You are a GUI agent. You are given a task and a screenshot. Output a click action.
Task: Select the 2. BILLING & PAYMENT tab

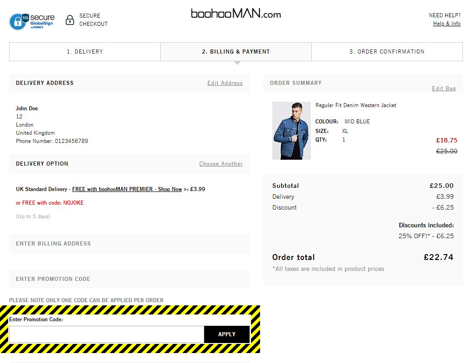click(x=236, y=51)
